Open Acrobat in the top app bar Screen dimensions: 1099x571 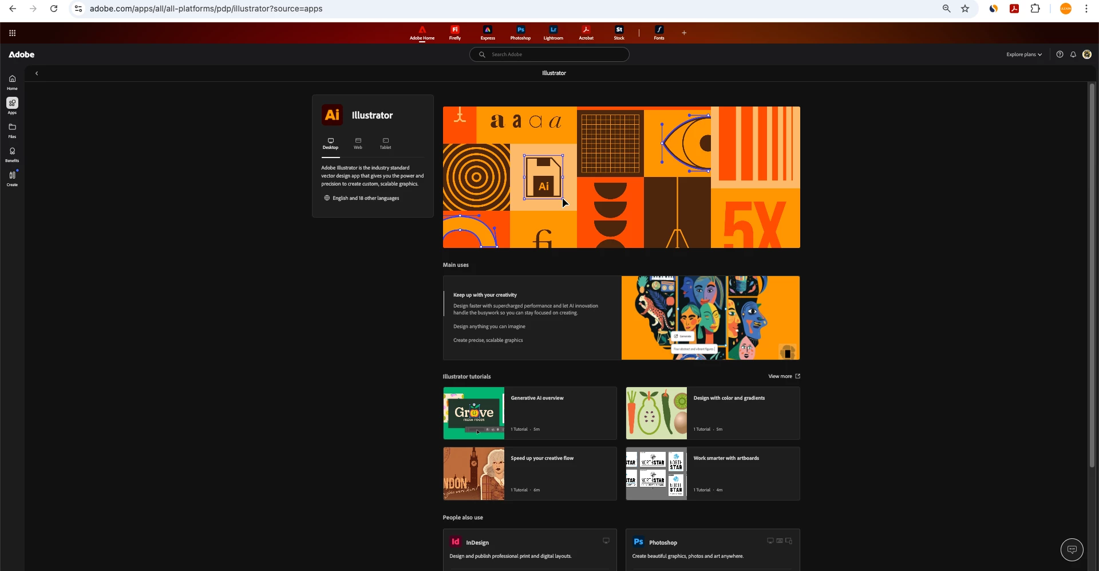pyautogui.click(x=586, y=33)
